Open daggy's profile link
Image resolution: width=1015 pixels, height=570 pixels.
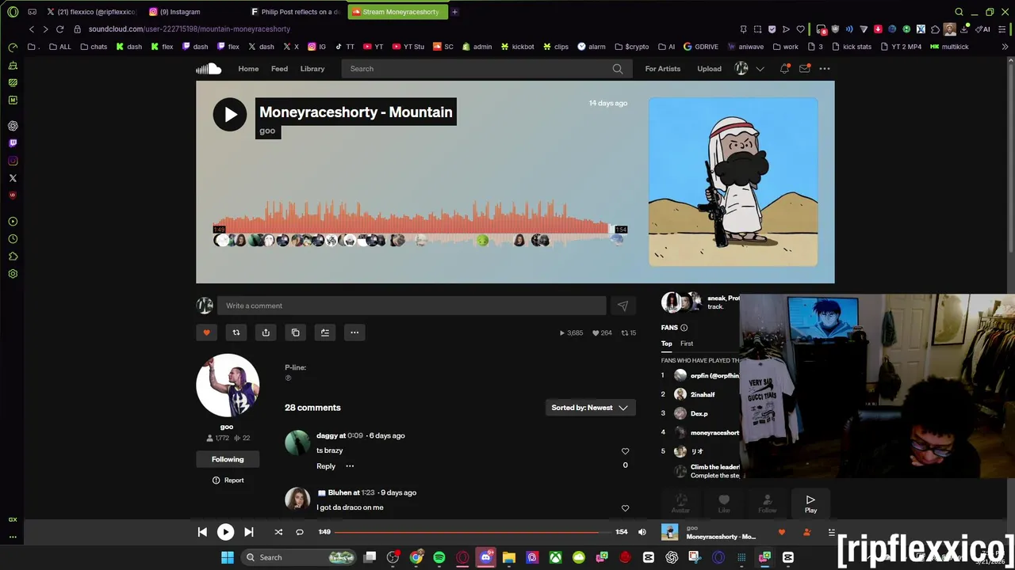pyautogui.click(x=327, y=435)
